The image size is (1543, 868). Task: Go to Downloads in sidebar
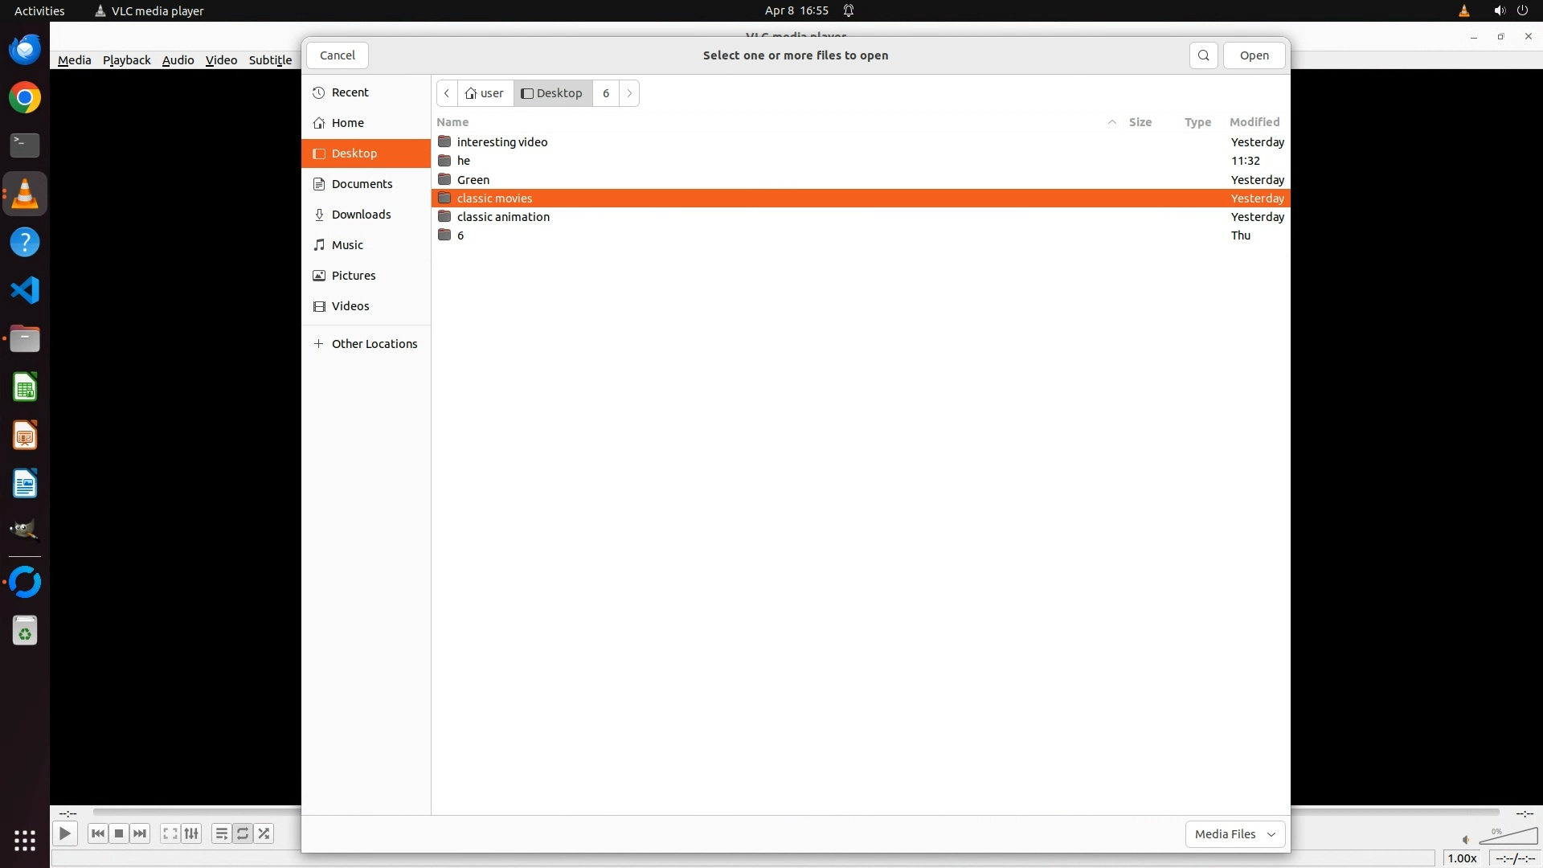(361, 215)
